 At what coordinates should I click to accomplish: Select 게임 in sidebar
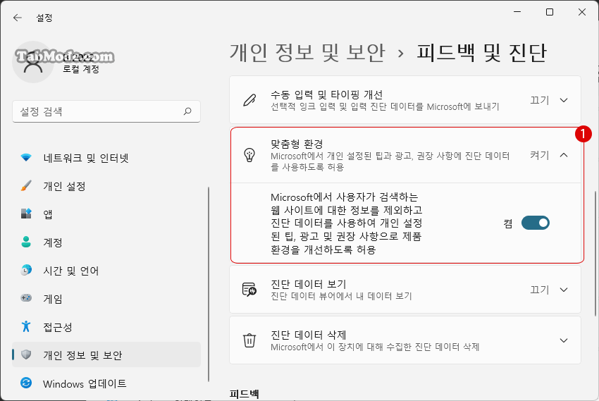[106, 298]
